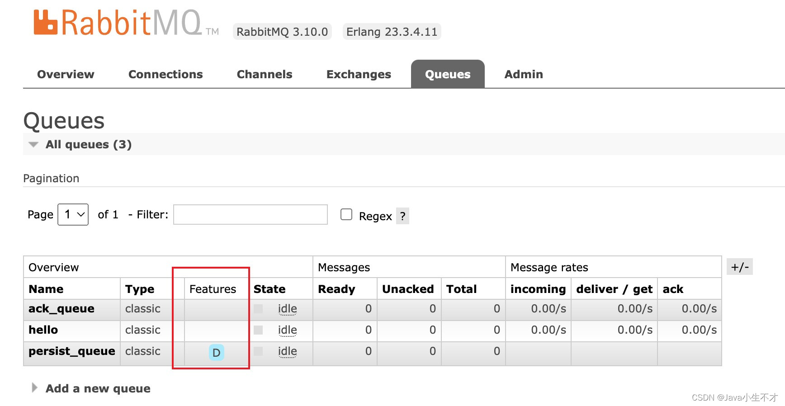Switch to the Overview tab
The height and width of the screenshot is (406, 785).
click(x=66, y=74)
